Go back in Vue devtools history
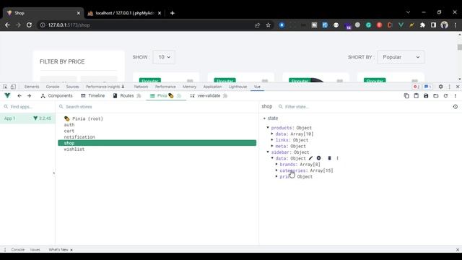Viewport: 462px width, 260px height. [19, 96]
